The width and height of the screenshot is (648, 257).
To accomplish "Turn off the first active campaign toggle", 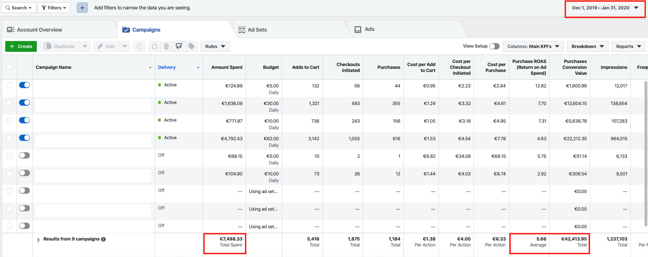I will 24,85.
